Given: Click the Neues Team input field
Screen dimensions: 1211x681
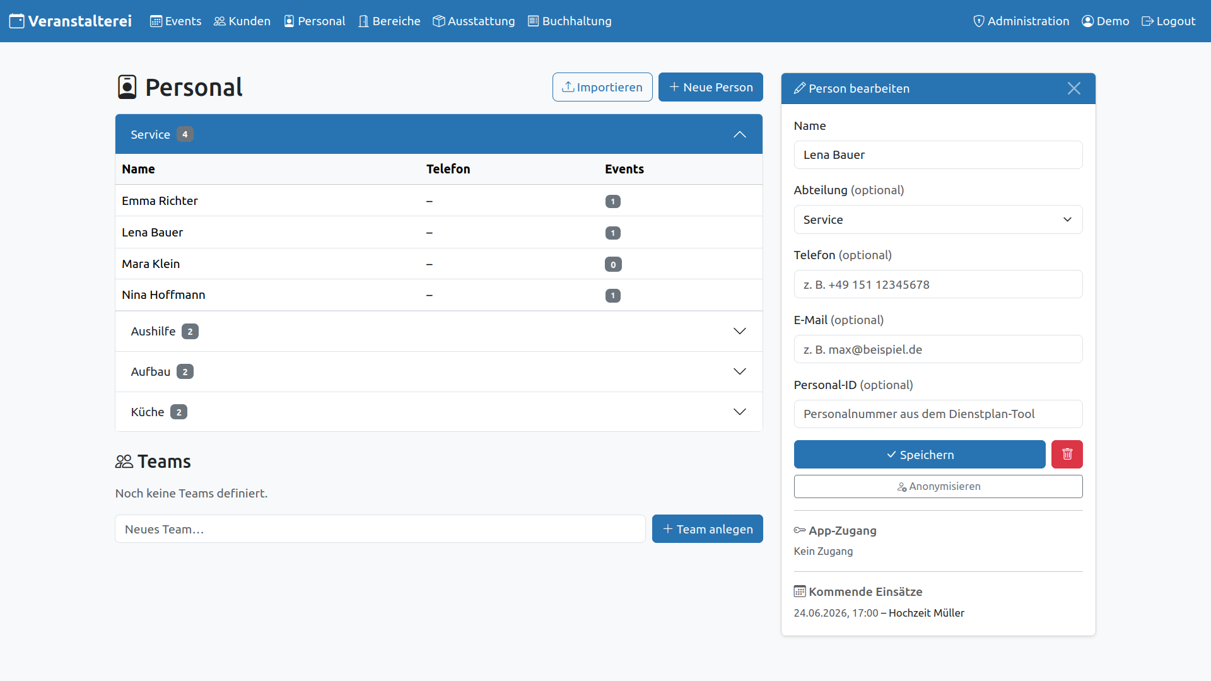Looking at the screenshot, I should coord(380,529).
